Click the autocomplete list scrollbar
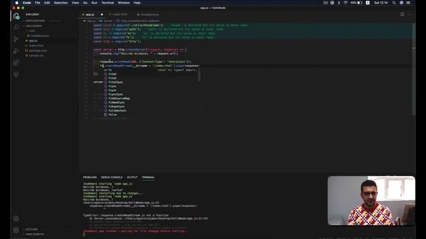Screen dimensions: 426x239 pyautogui.click(x=199, y=75)
